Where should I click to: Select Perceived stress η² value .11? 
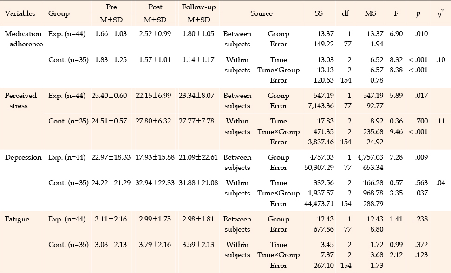point(440,121)
